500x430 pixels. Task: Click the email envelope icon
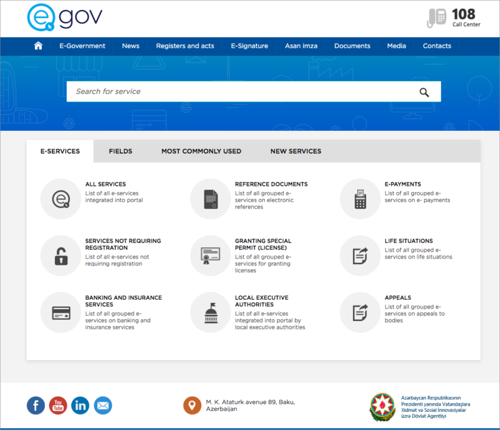pyautogui.click(x=103, y=405)
